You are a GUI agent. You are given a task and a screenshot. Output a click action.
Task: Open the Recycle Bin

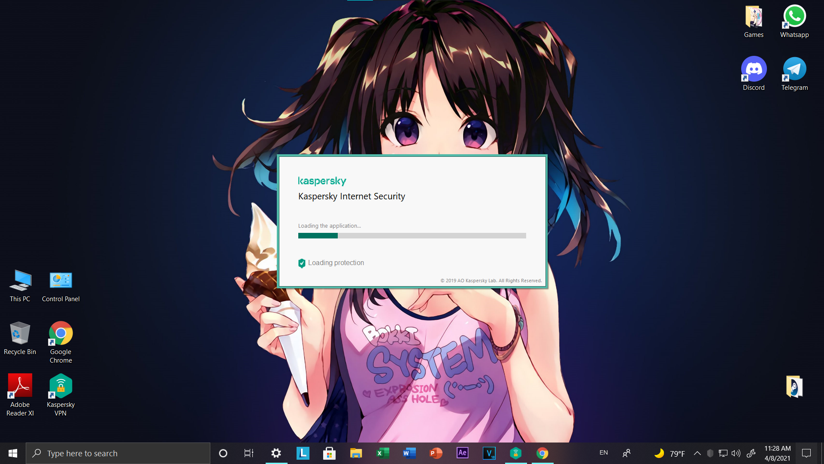point(20,334)
